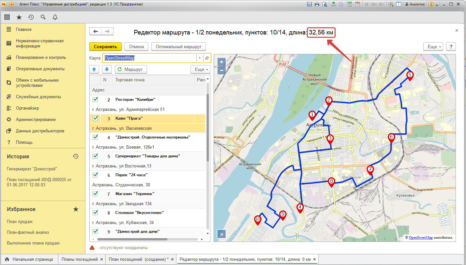Zoom out the map with minus button
This screenshot has height=265, width=466.
[x=221, y=70]
